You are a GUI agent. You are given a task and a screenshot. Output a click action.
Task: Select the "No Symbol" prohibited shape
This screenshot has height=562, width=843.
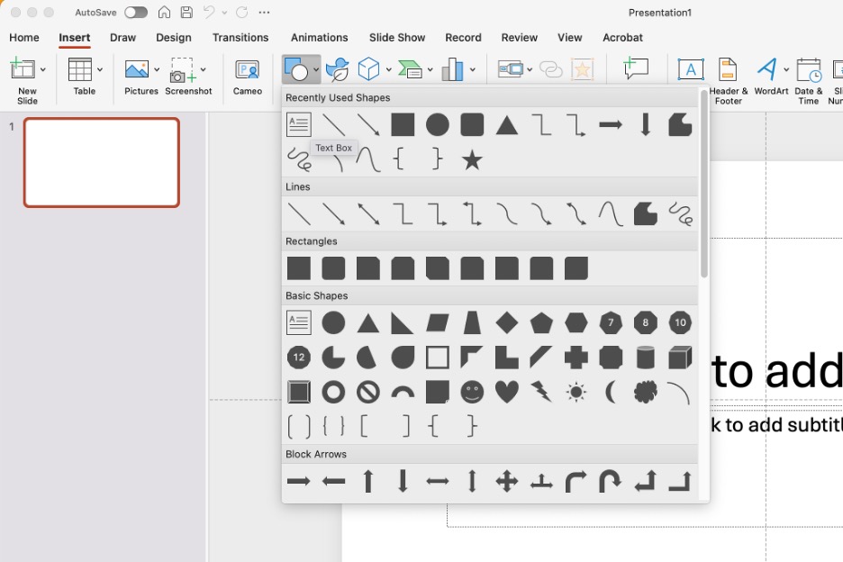367,392
